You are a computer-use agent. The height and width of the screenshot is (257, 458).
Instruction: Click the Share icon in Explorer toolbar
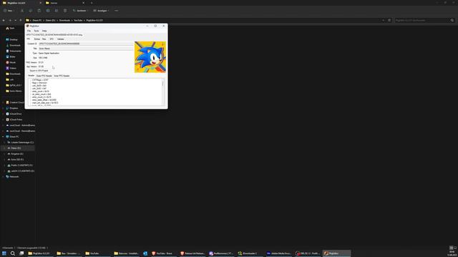pyautogui.click(x=57, y=11)
